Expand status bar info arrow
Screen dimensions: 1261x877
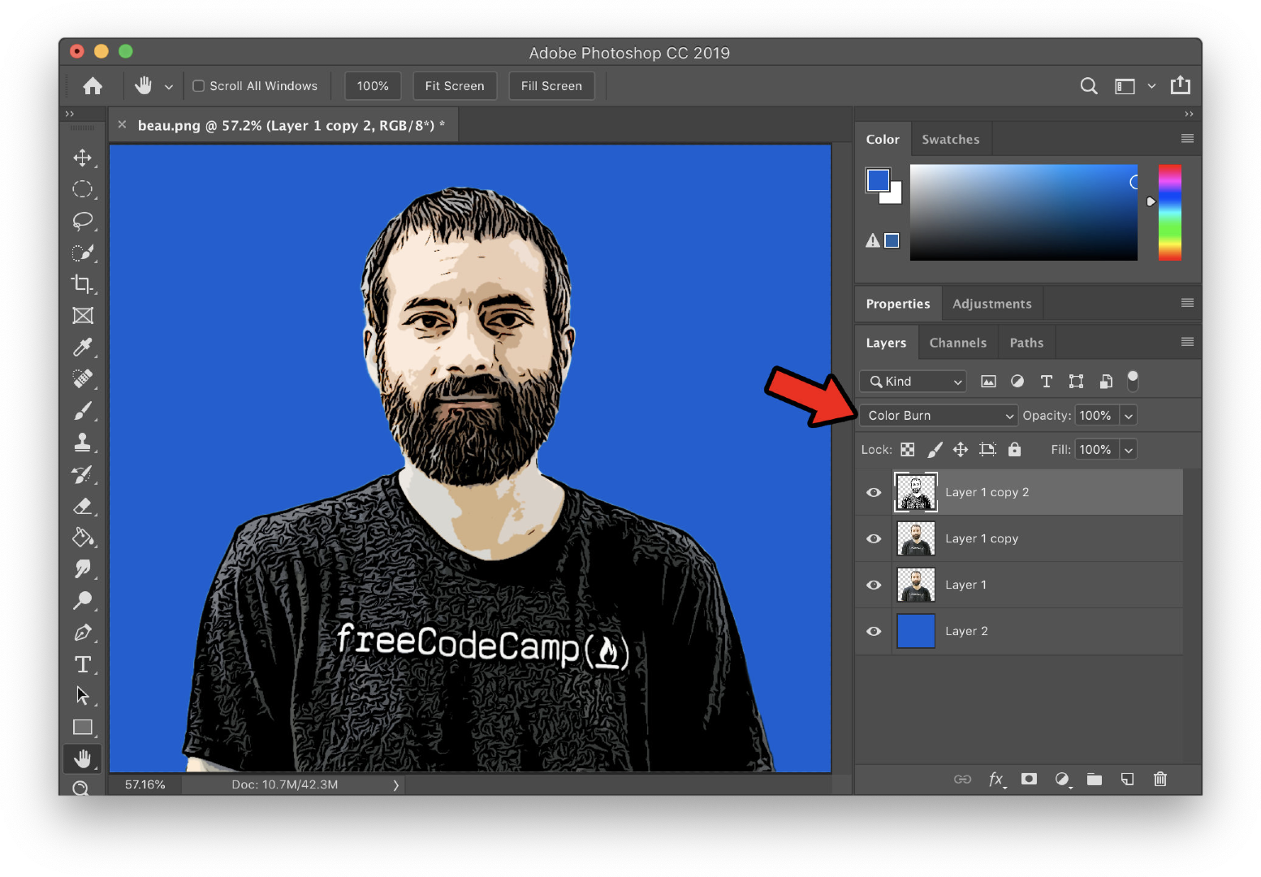point(395,785)
